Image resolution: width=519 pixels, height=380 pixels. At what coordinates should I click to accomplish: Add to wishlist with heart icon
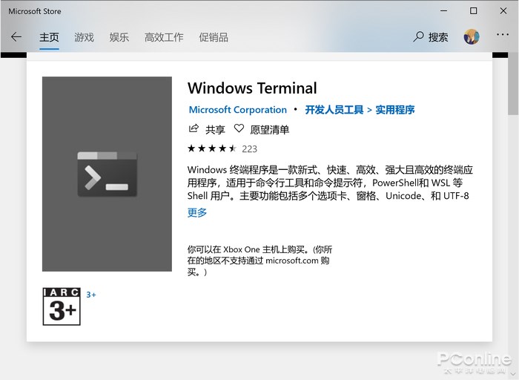pyautogui.click(x=239, y=129)
